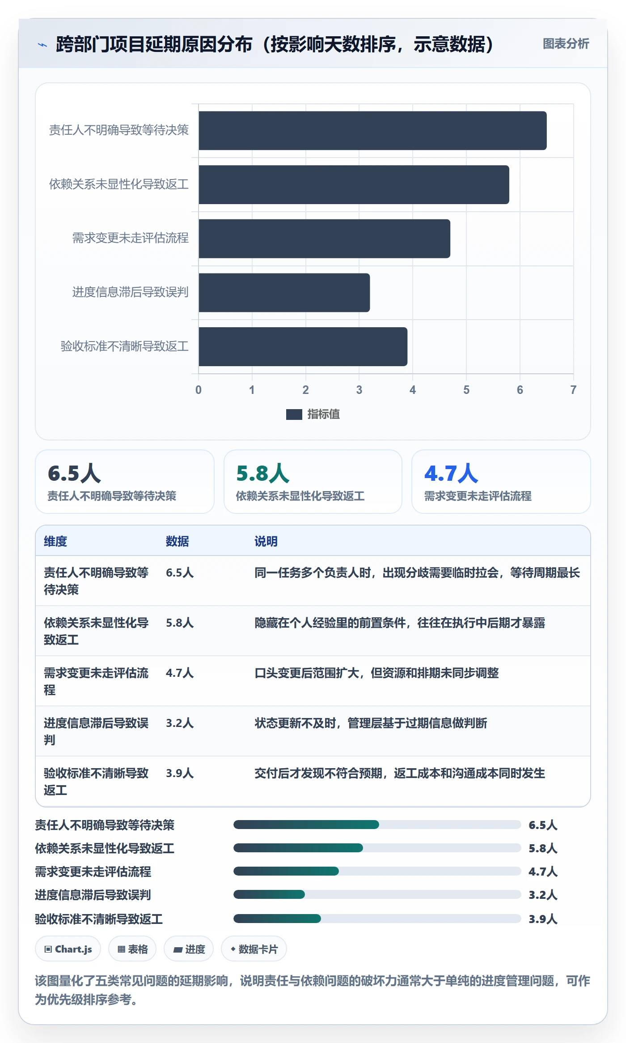The width and height of the screenshot is (626, 1043).
Task: Click table cell 依赖关系未显性化导致返工
Action: pyautogui.click(x=96, y=631)
